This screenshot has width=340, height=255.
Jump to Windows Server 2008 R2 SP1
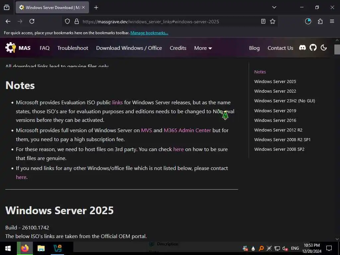(282, 140)
